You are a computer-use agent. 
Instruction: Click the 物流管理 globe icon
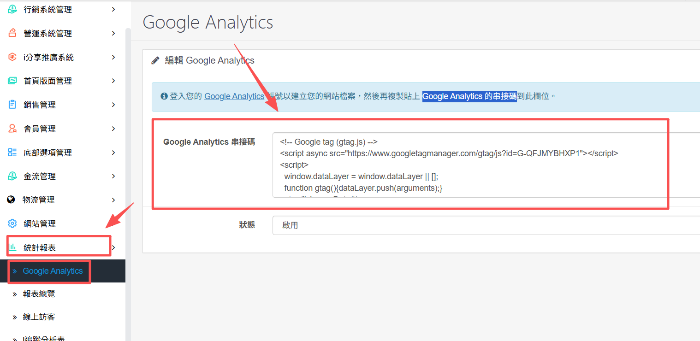[x=11, y=200]
